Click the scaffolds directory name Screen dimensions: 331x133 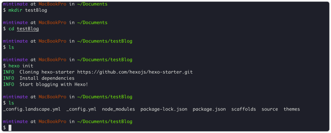(x=243, y=109)
